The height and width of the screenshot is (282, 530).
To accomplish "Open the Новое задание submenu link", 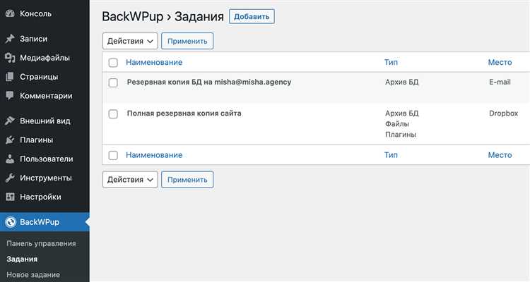I will coord(33,274).
